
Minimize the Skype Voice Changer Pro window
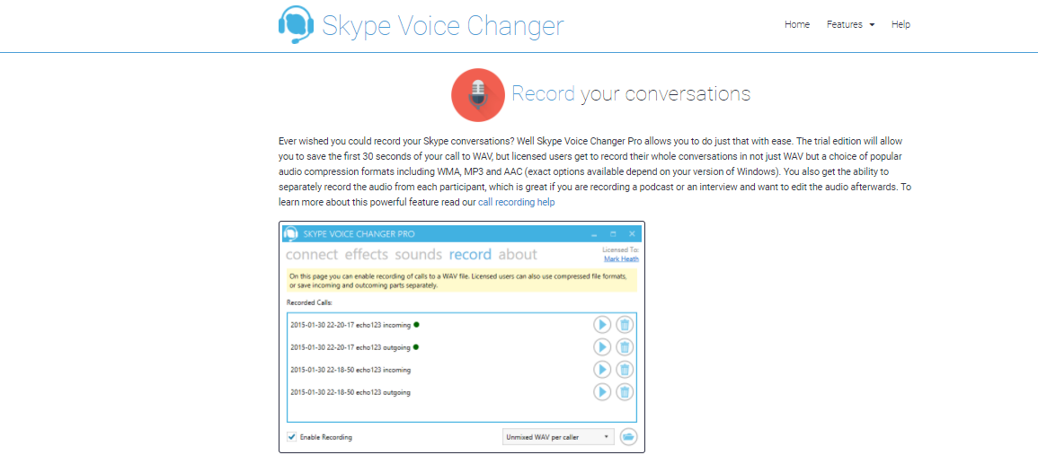[594, 235]
